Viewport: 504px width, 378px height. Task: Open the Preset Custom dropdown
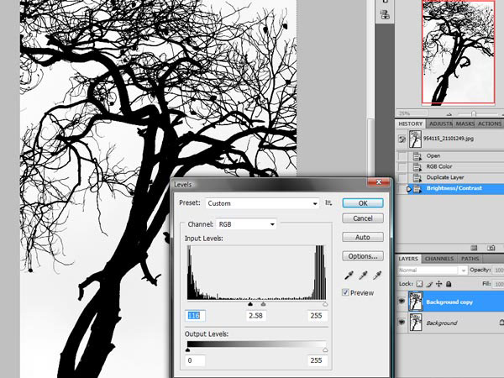(x=262, y=203)
